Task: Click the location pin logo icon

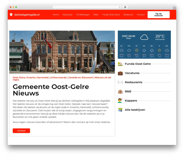Action: (x=11, y=15)
